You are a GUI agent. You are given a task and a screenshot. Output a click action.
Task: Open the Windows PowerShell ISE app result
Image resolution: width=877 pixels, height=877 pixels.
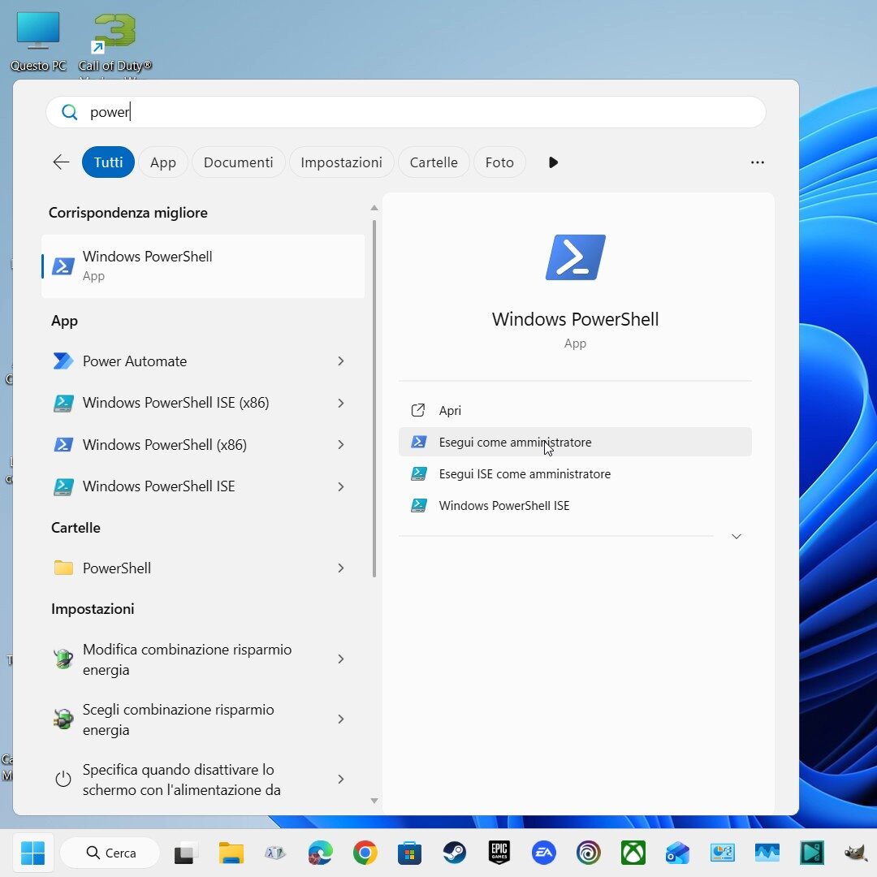[203, 486]
